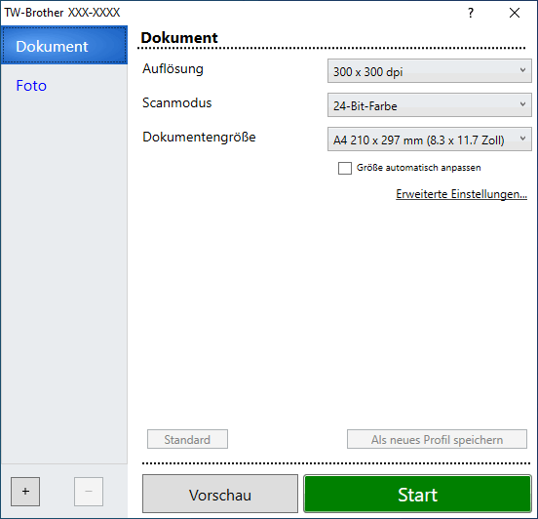
Task: Click Als neues Profil speichern
Action: 437,439
